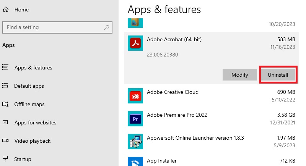Go to Offline maps settings
Viewport: 306px width, 166px height.
[29, 104]
